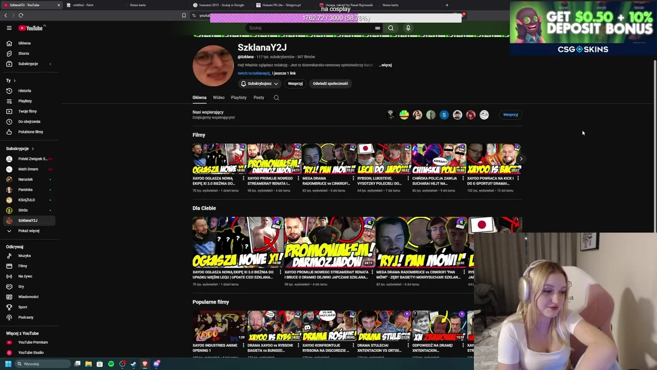Open Polubione filmy in the sidebar
Screen dimensions: 657x370
(31, 132)
